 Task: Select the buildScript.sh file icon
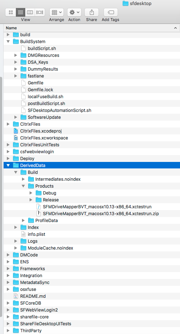pyautogui.click(x=23, y=48)
